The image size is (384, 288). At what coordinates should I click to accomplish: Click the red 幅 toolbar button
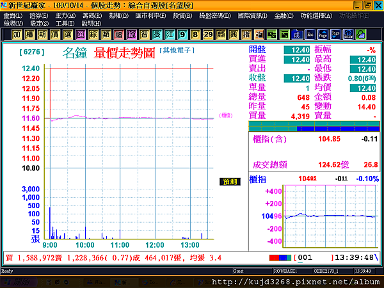pyautogui.click(x=119, y=35)
